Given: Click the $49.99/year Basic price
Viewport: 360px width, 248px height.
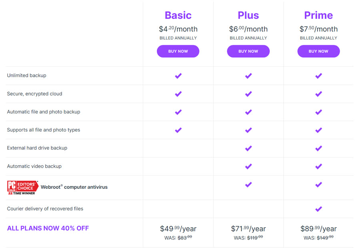Looking at the screenshot, I should (x=178, y=229).
